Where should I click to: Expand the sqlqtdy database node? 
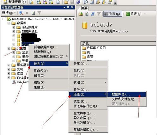(x=14, y=44)
